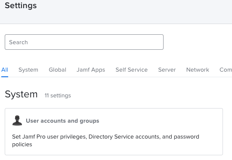The image size is (232, 160).
Task: Click the user silhouette icon
Action: (x=17, y=121)
